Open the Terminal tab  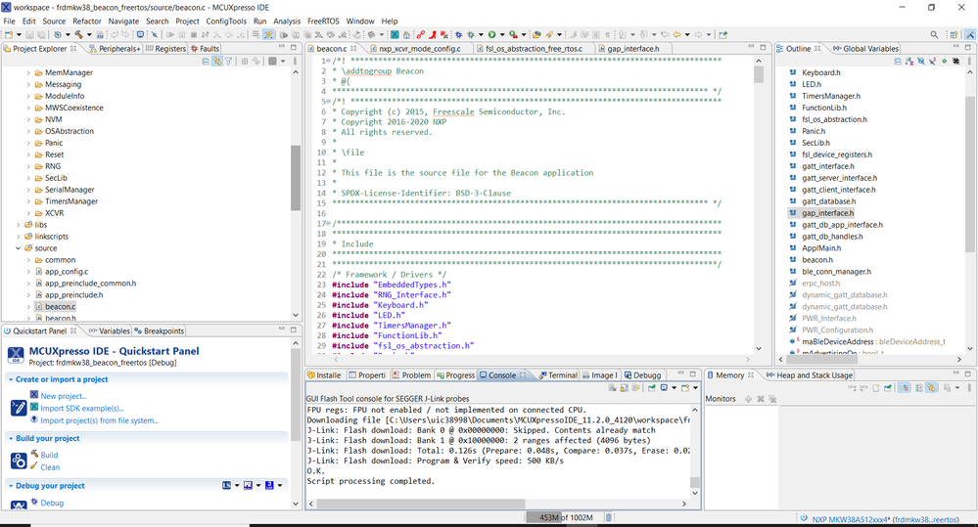(x=558, y=375)
